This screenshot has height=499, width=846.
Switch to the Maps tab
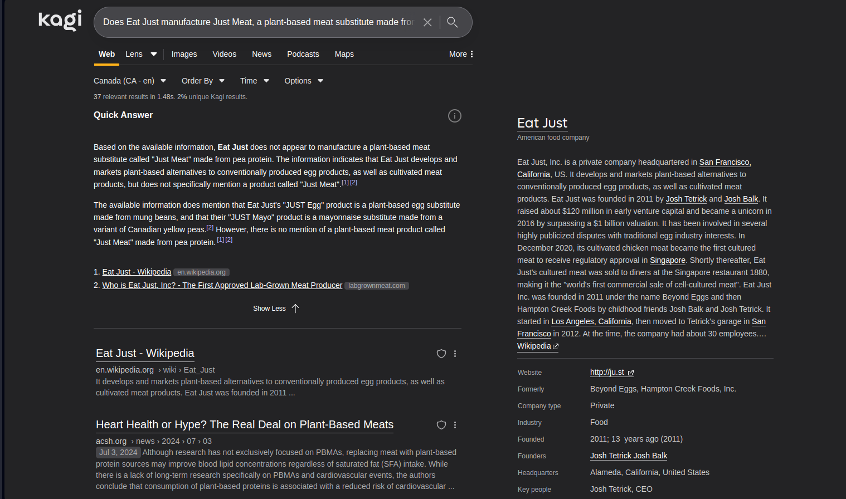click(x=344, y=54)
